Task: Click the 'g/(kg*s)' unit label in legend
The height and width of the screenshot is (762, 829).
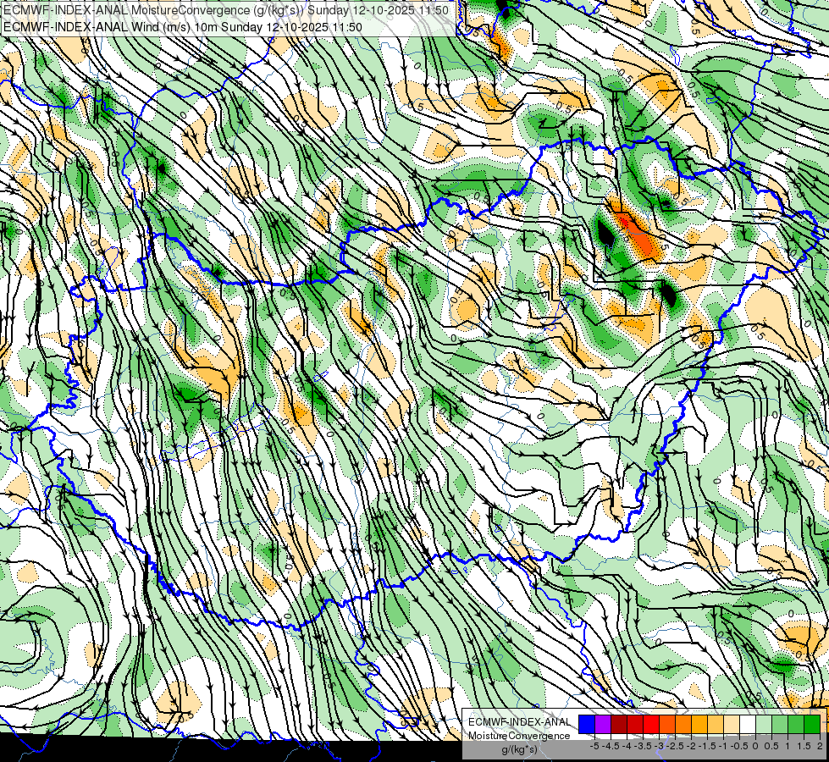Action: [x=519, y=749]
